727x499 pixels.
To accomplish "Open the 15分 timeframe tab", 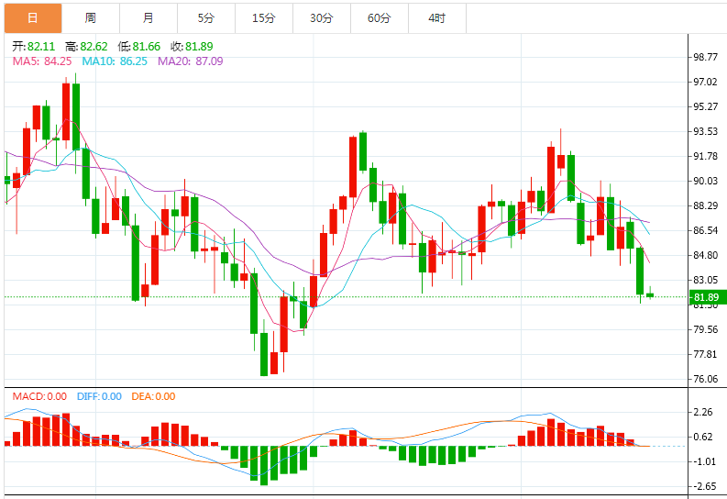I will (x=264, y=18).
